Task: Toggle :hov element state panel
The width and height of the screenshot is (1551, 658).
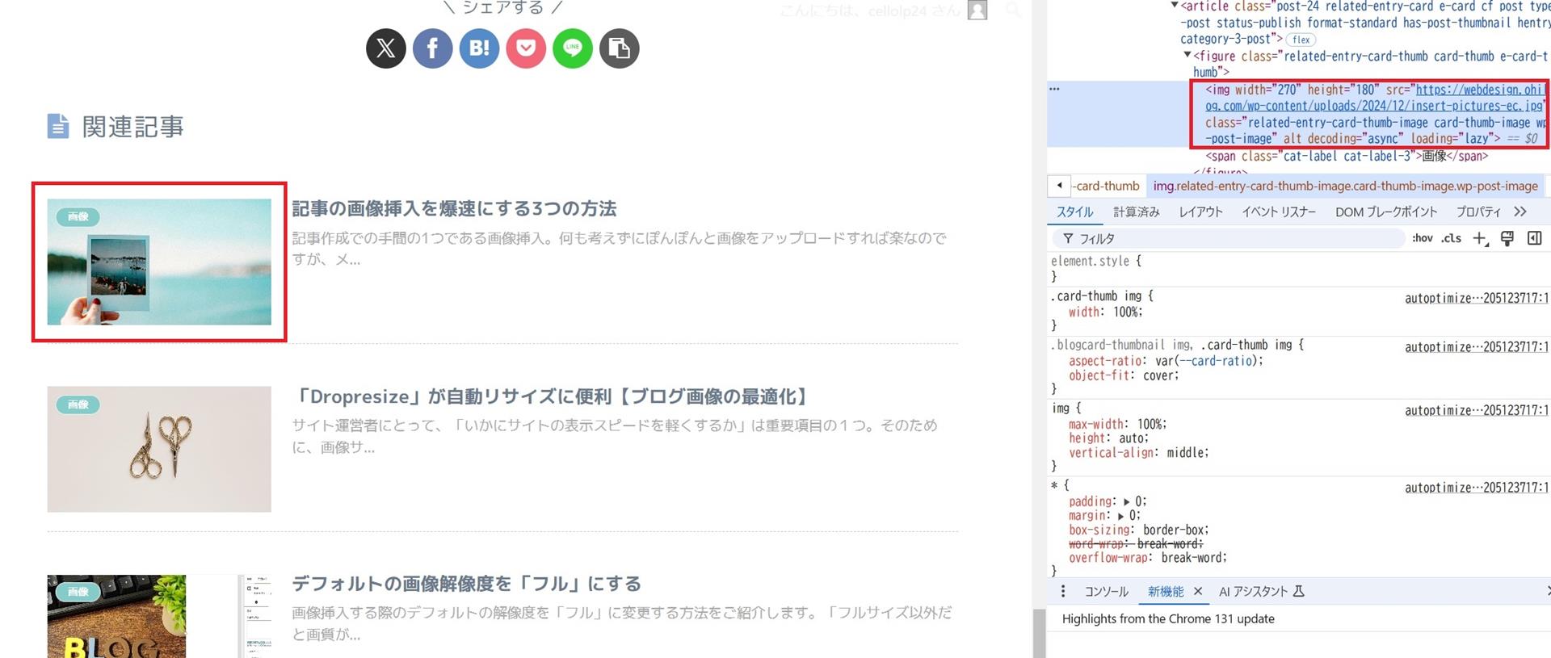Action: (x=1423, y=238)
